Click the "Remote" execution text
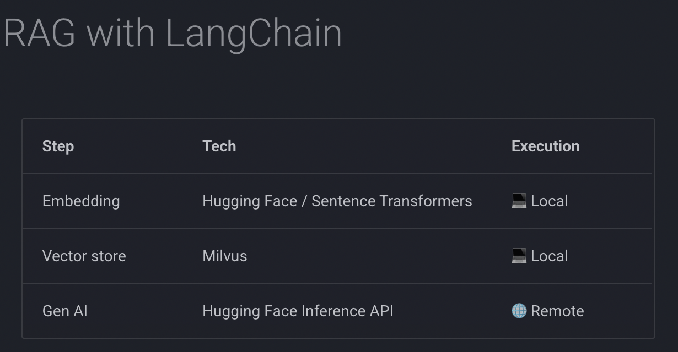The height and width of the screenshot is (352, 678). [557, 311]
